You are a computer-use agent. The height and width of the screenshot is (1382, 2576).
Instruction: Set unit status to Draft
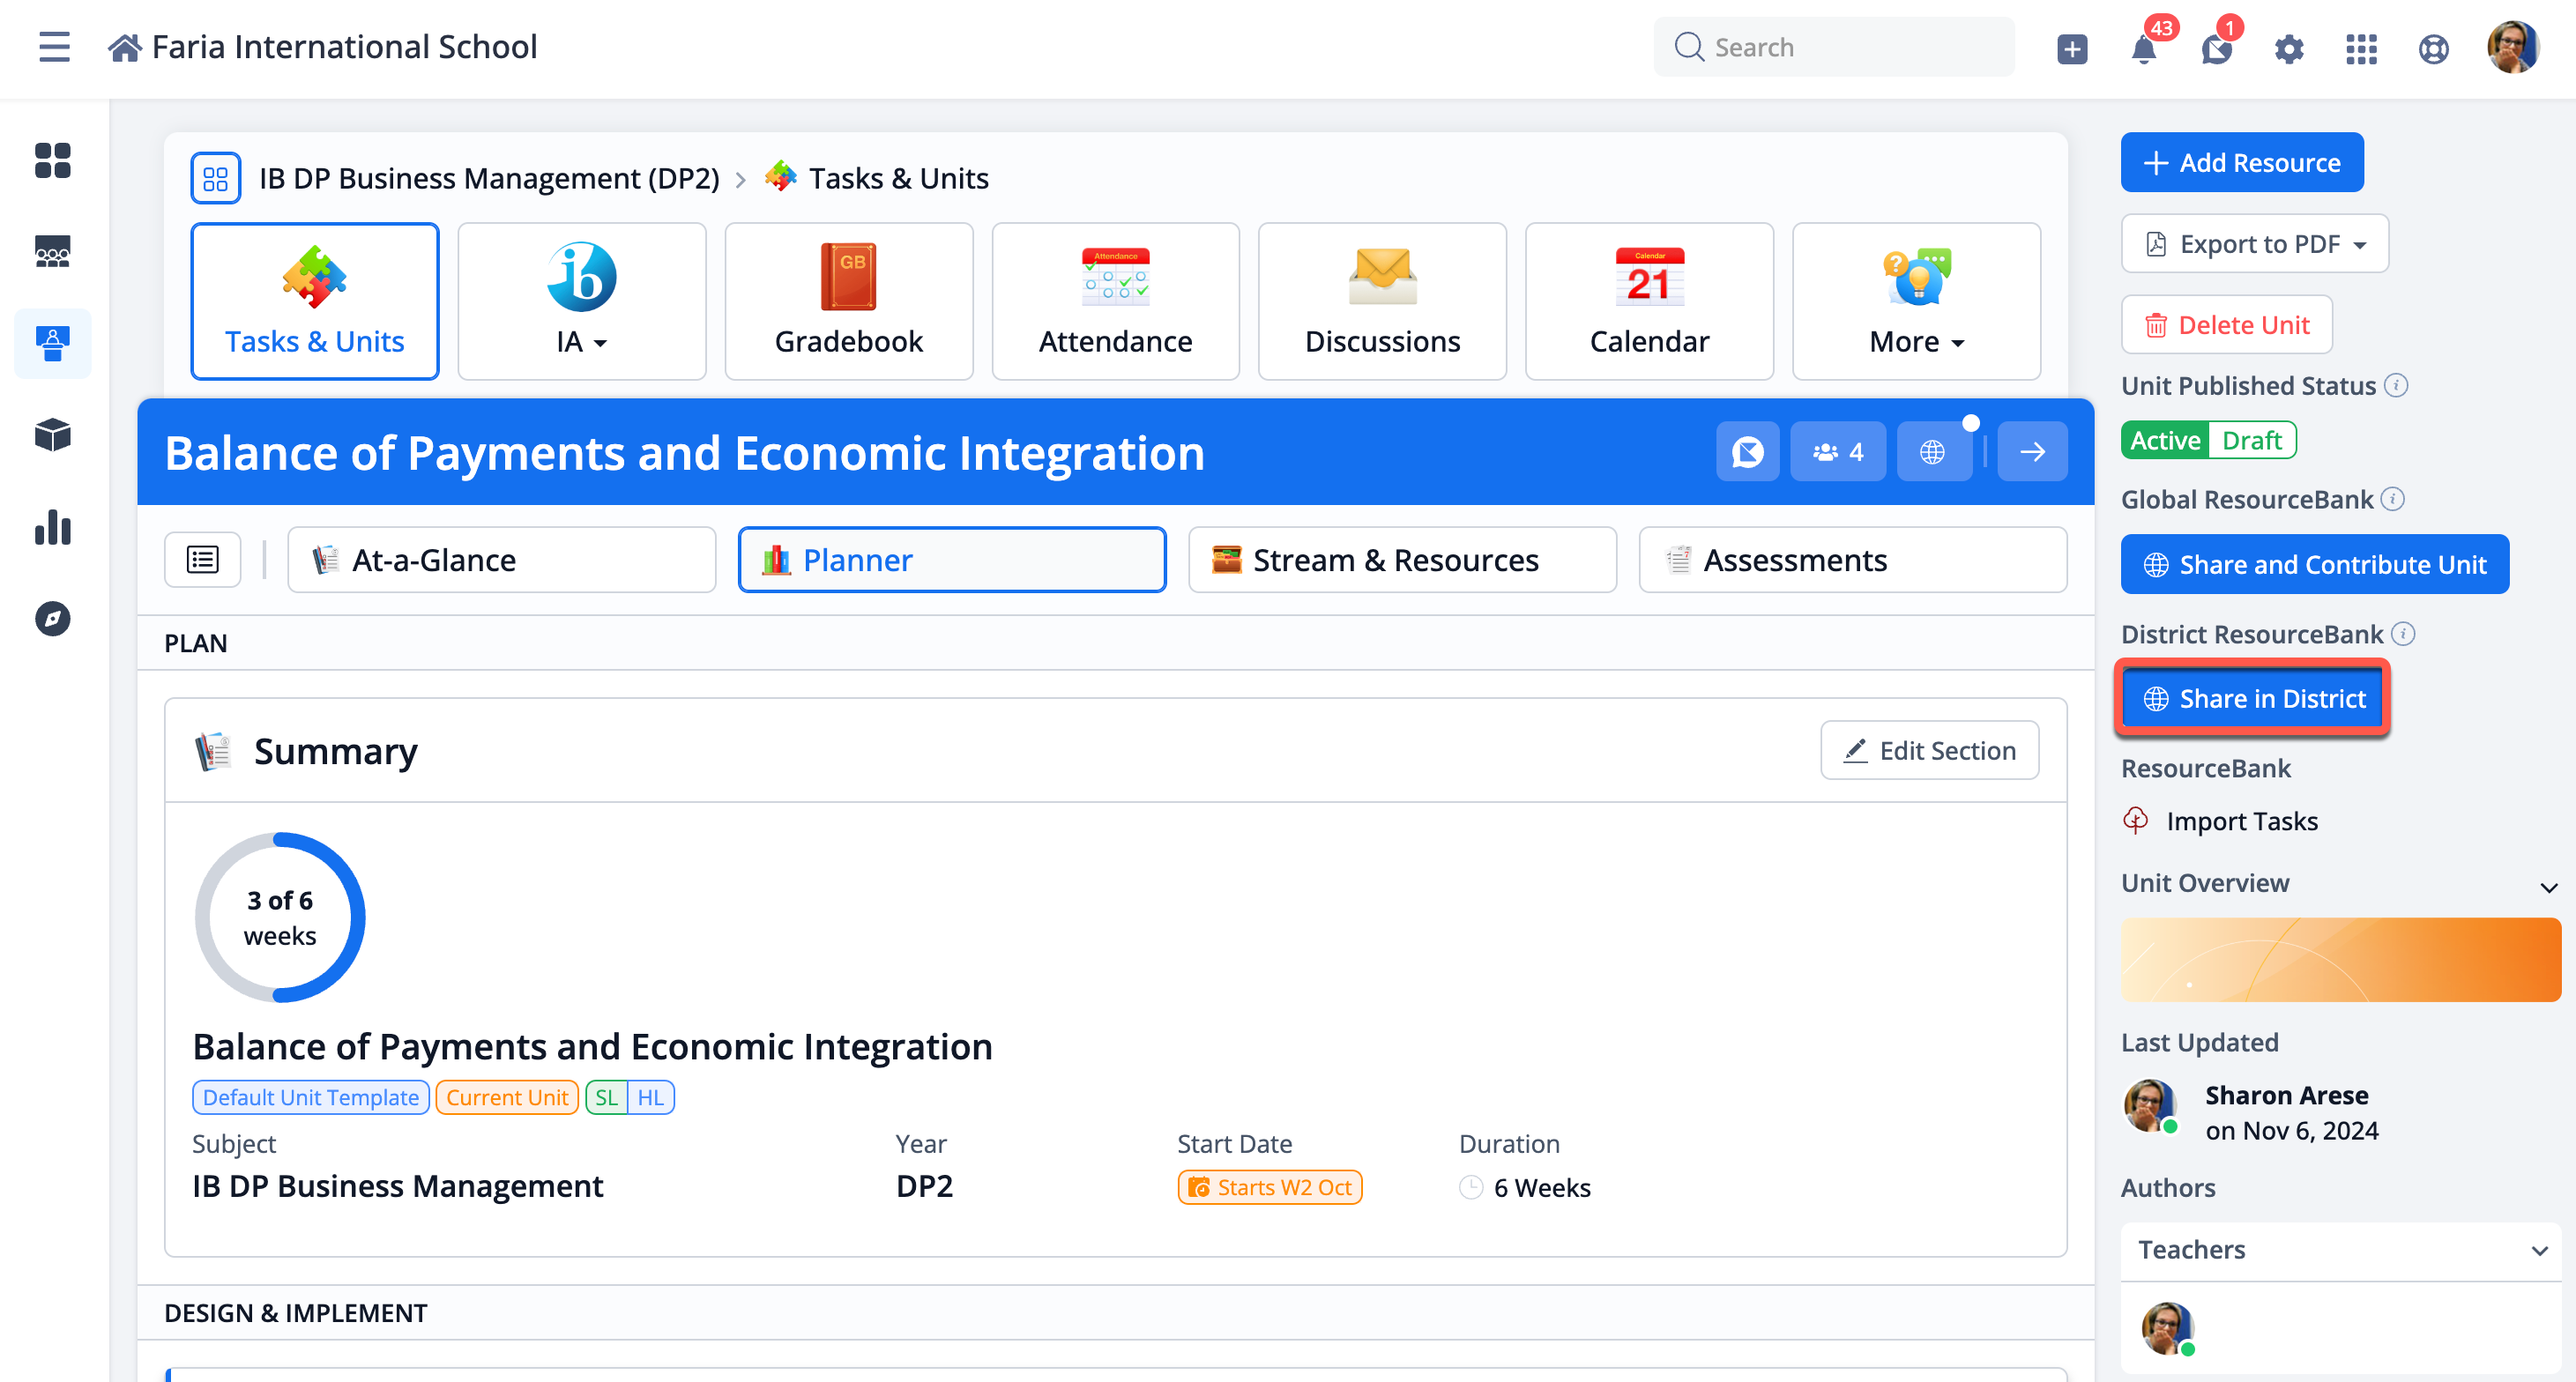point(2251,440)
